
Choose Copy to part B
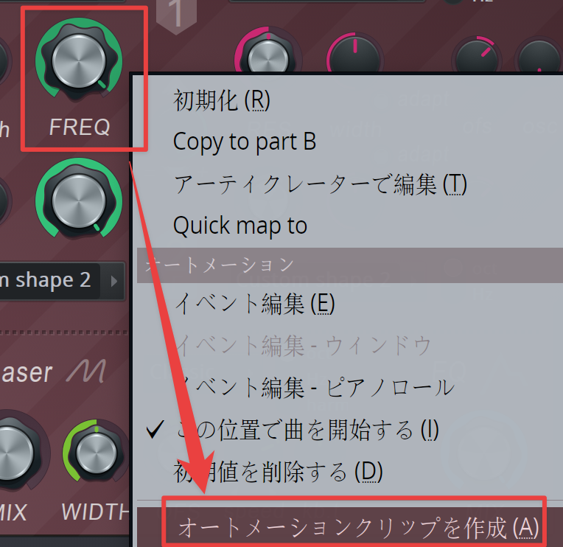(x=245, y=141)
